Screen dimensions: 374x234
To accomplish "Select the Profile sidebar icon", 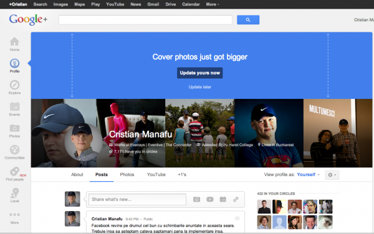I will [x=14, y=66].
